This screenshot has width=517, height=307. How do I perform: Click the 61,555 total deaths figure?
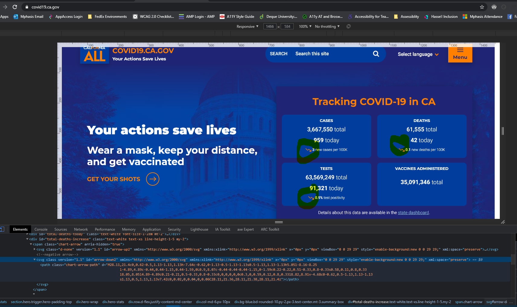tap(422, 130)
